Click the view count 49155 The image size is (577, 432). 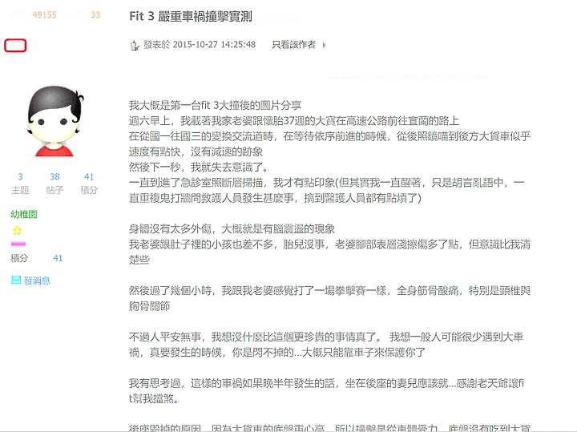pos(44,14)
